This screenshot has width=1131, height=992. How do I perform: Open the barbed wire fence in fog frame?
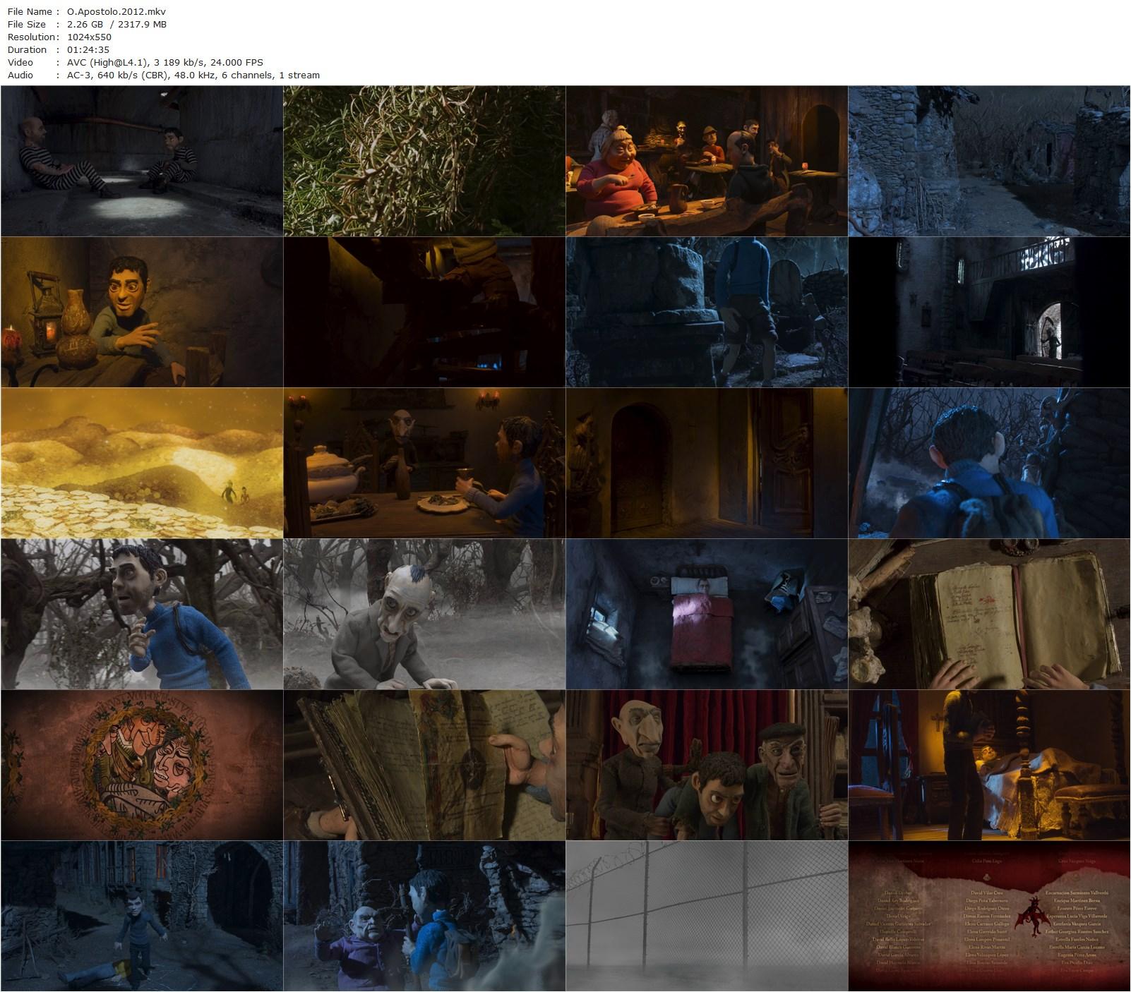[x=706, y=916]
